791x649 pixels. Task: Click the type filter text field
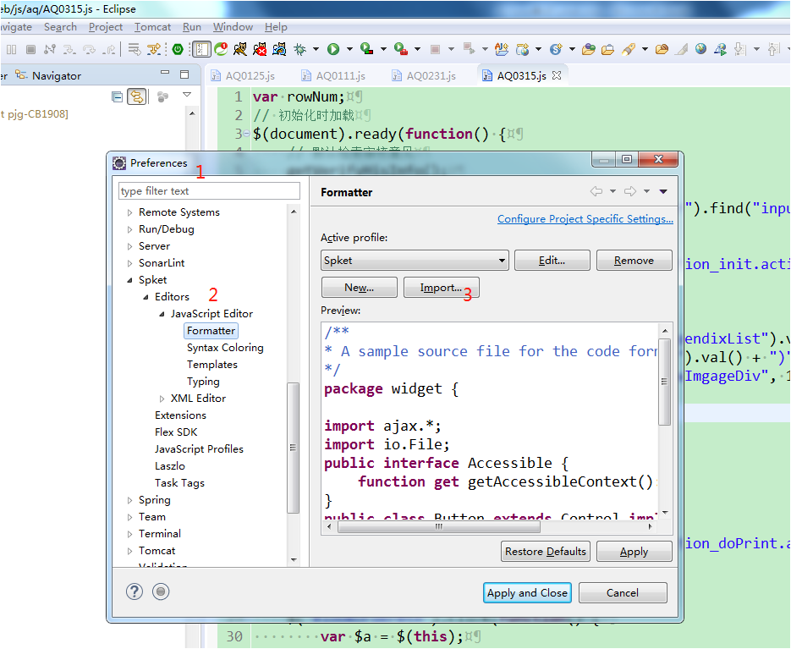click(x=209, y=190)
